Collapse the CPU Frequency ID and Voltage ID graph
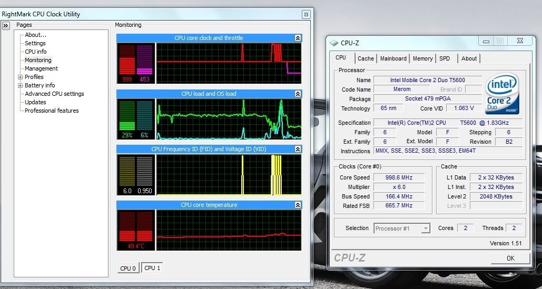The image size is (542, 289). pos(298,149)
